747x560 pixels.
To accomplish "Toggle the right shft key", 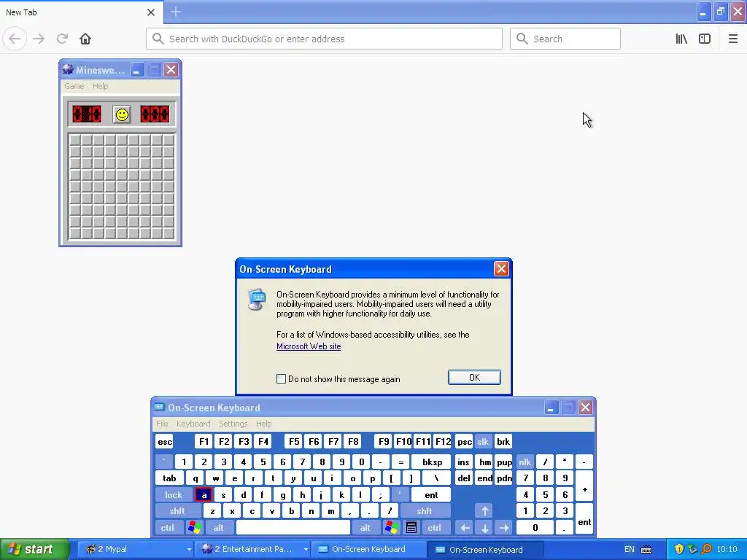I will tap(425, 511).
